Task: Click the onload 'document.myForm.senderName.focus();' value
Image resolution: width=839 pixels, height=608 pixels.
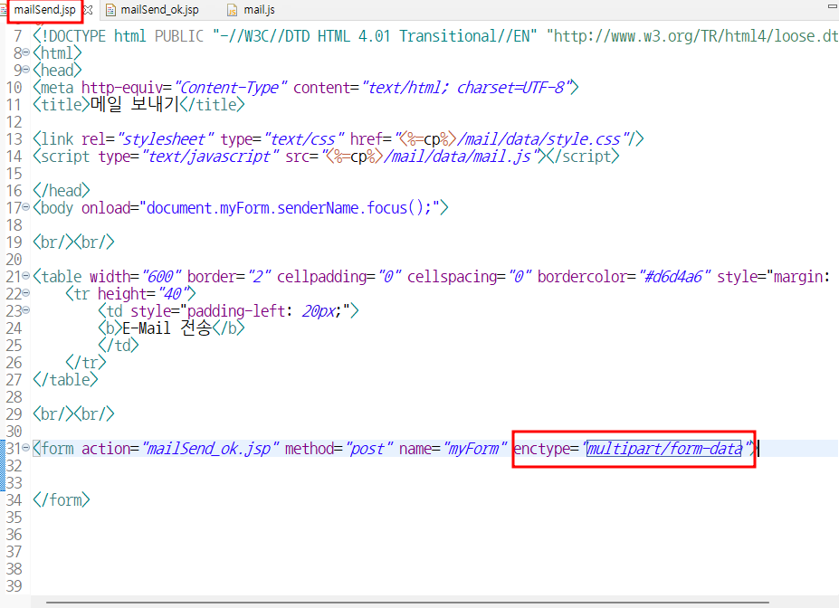Action: tap(290, 207)
